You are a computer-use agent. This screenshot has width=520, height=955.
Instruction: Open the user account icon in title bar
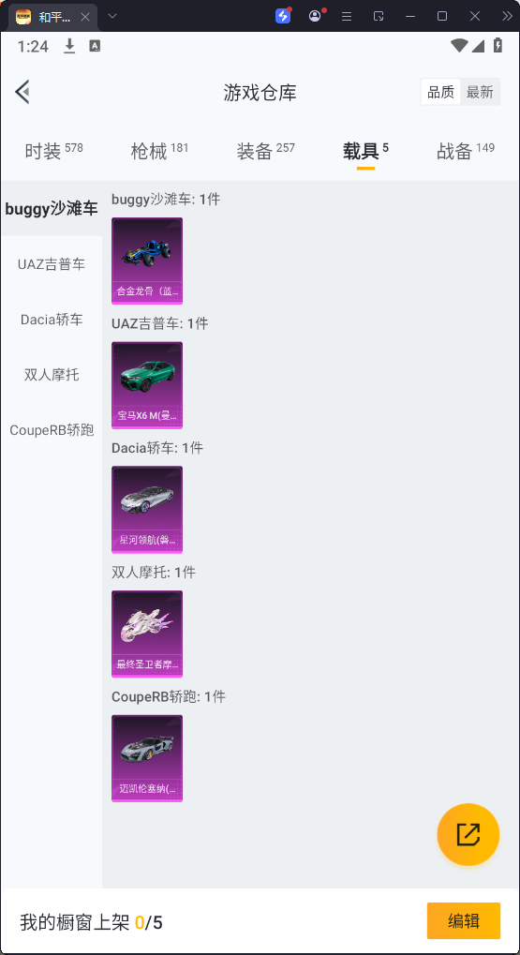point(315,16)
